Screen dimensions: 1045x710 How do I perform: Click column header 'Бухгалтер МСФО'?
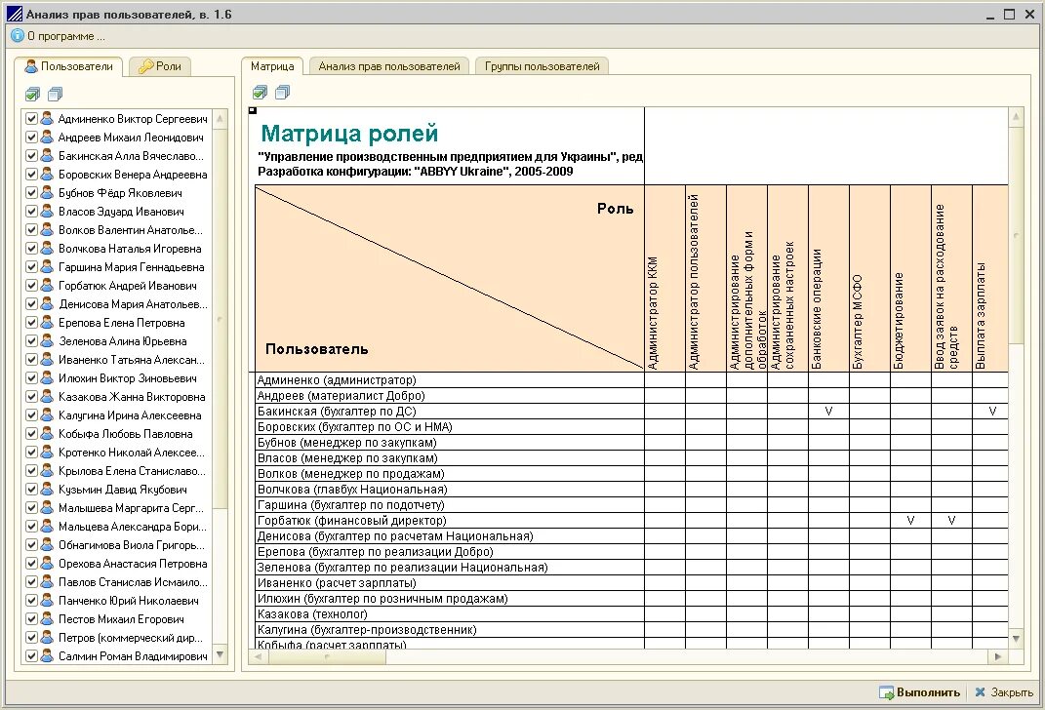[869, 278]
